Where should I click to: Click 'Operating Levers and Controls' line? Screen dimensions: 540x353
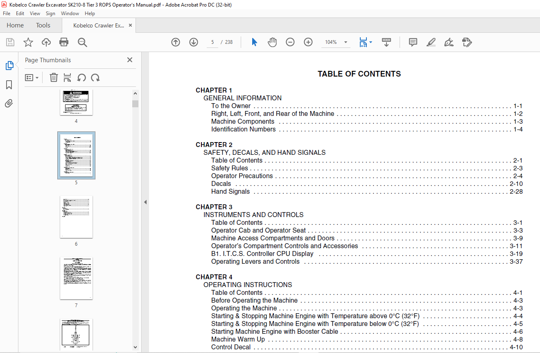coord(367,262)
